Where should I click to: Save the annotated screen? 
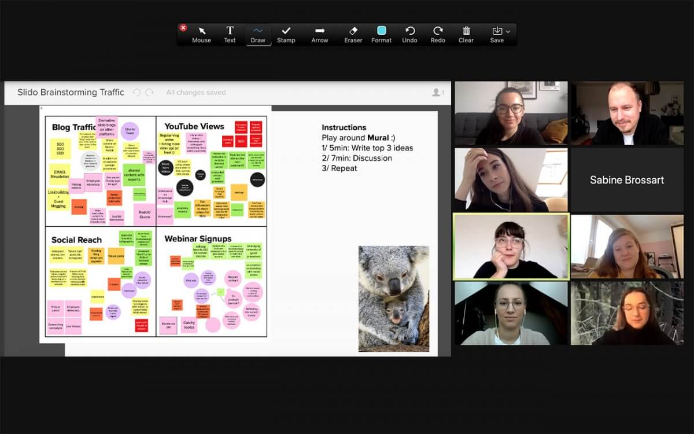click(496, 33)
